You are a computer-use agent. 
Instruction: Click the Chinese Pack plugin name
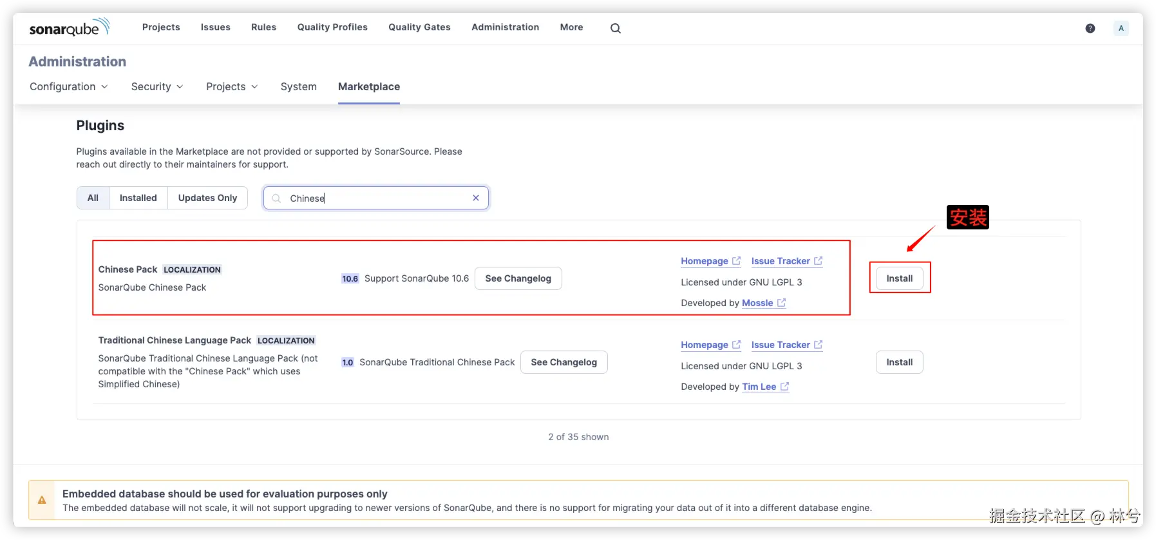(128, 269)
